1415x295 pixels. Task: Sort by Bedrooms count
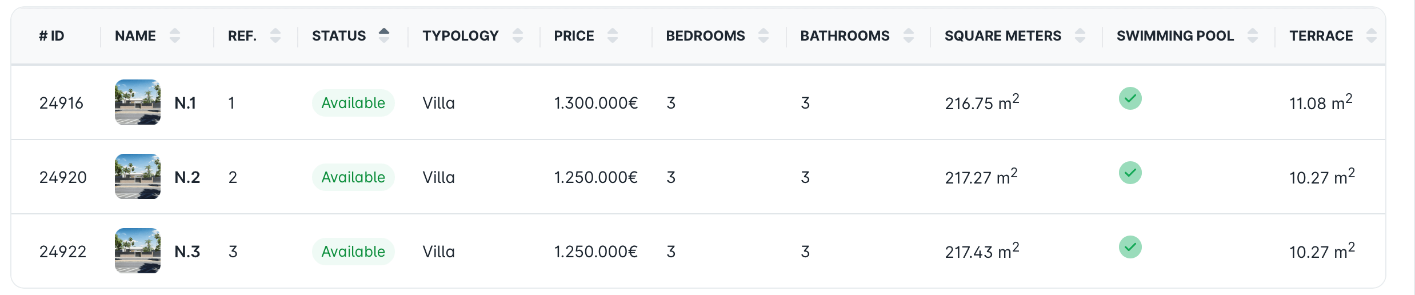[764, 36]
